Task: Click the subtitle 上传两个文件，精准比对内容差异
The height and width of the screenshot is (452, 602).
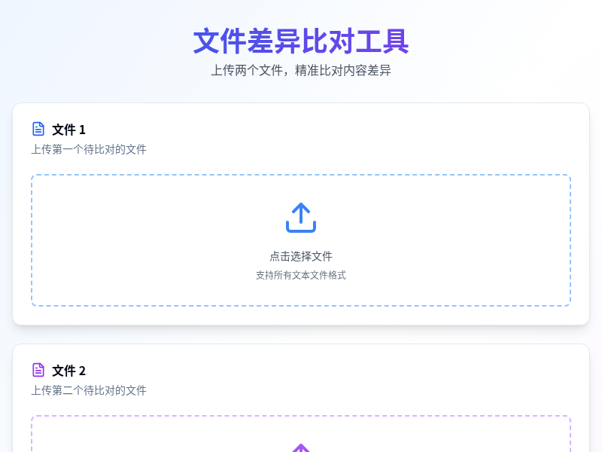Action: pyautogui.click(x=300, y=70)
